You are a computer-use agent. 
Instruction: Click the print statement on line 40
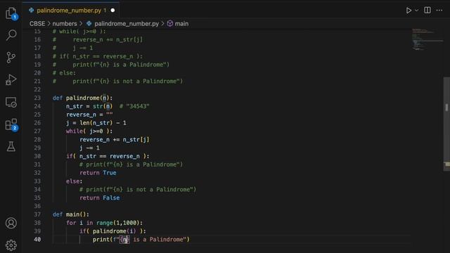(141, 239)
